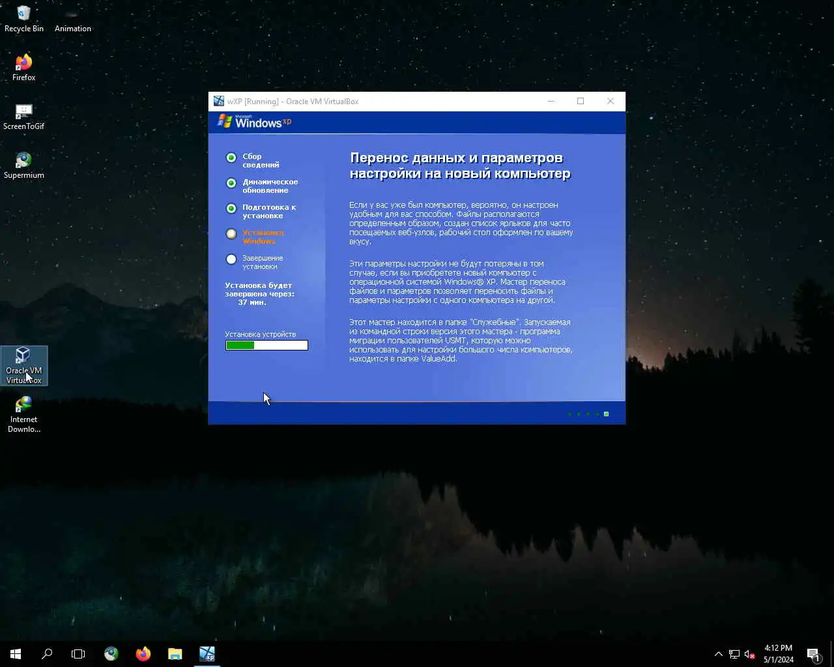Click the green device installation progress bar

(x=266, y=345)
